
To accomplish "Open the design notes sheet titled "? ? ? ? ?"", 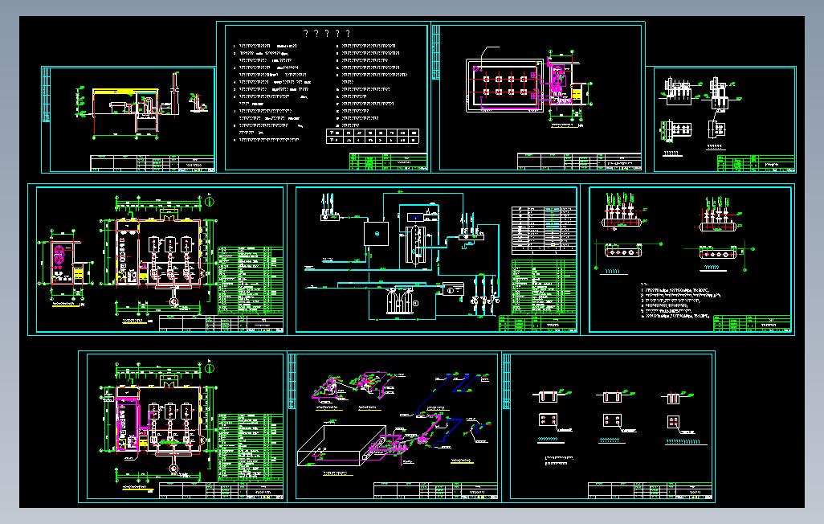I will click(323, 96).
